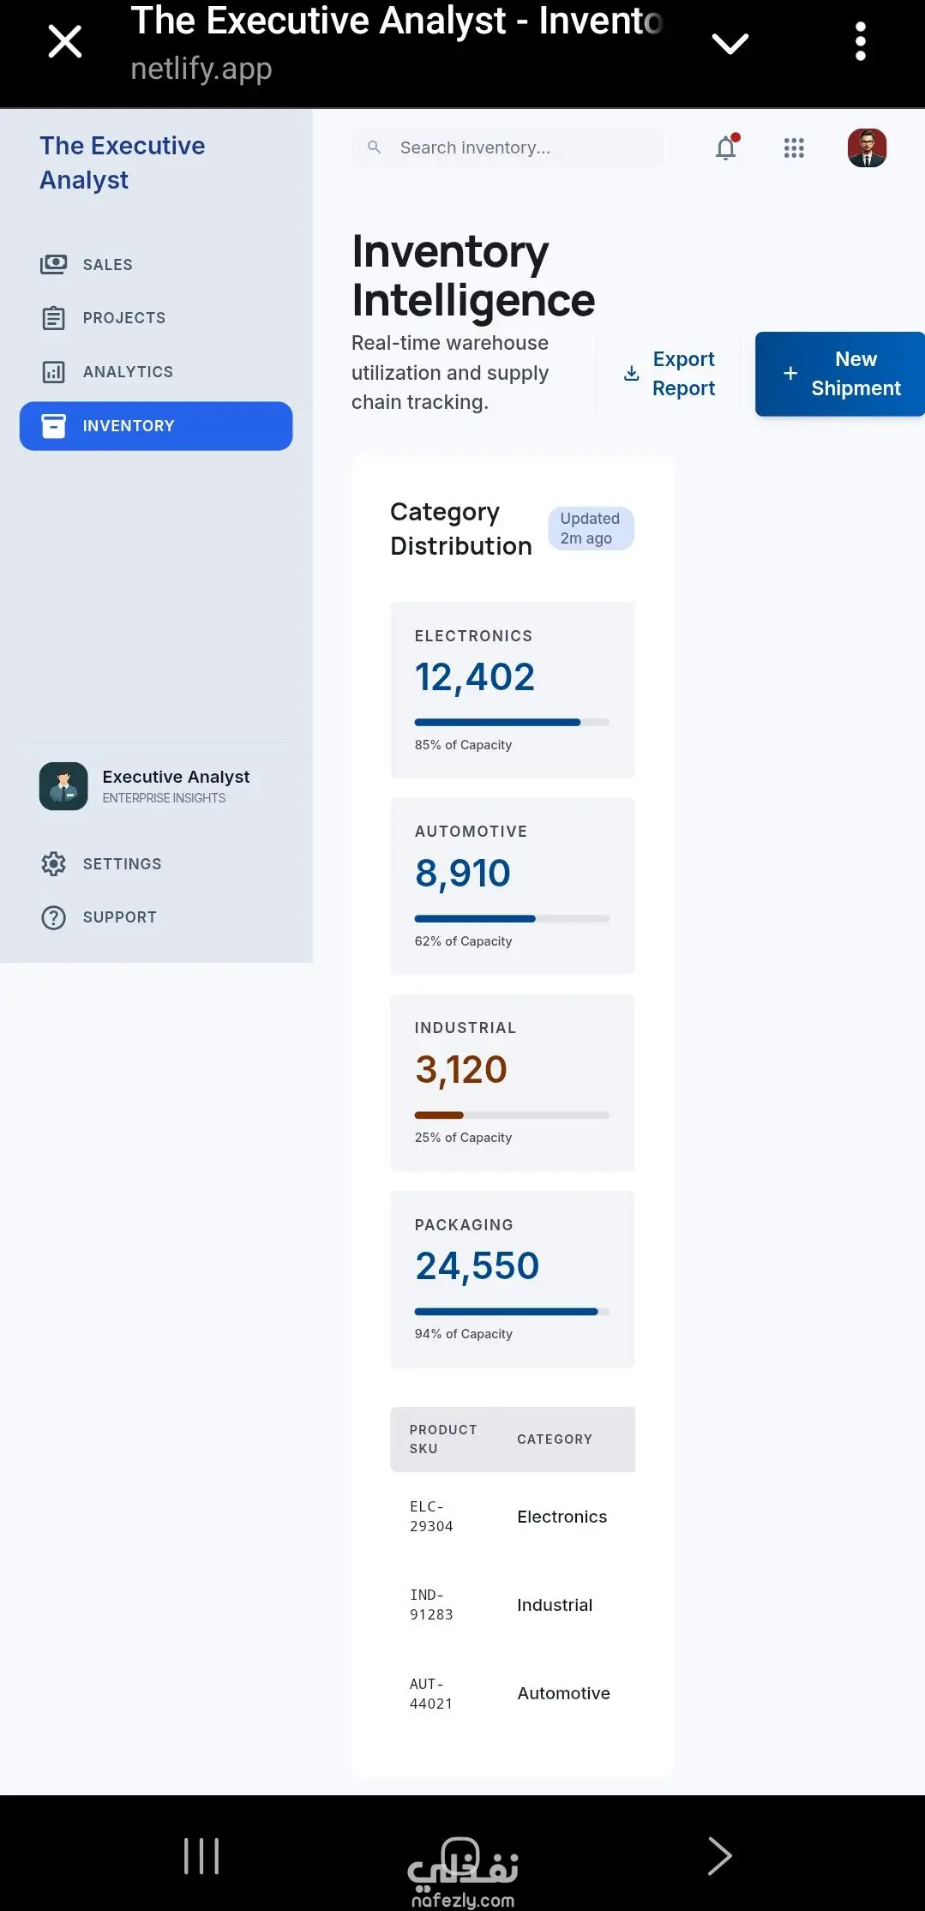The height and width of the screenshot is (1911, 925).
Task: Click the Export Report button
Action: coord(669,374)
